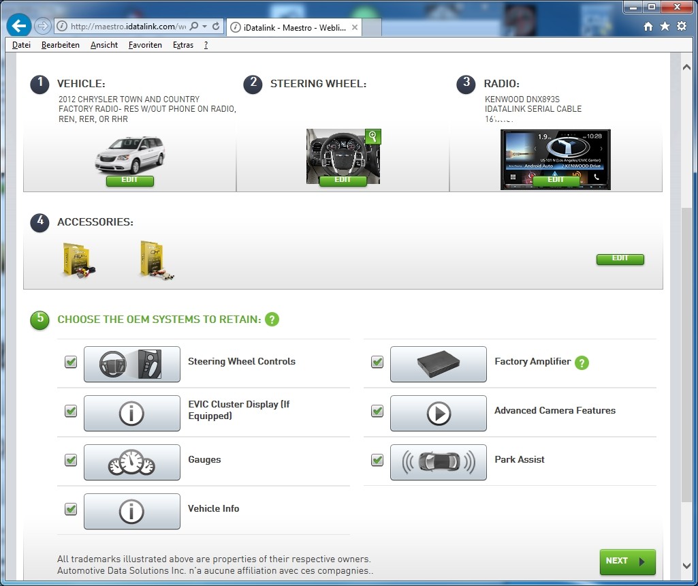698x586 pixels.
Task: Click the EVIC Cluster Display info icon
Action: pyautogui.click(x=132, y=413)
